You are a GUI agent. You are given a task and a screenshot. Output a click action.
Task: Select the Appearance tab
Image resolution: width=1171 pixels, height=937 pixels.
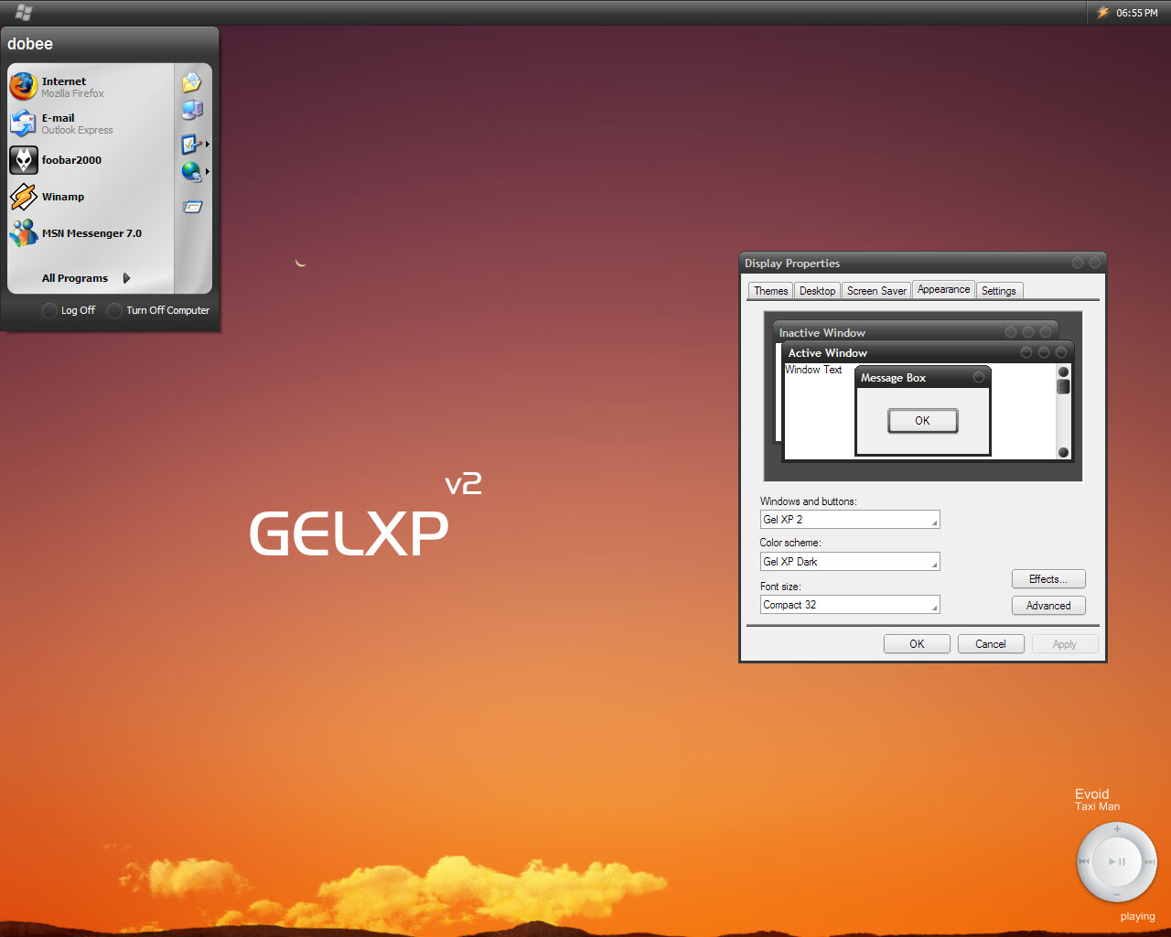[943, 289]
